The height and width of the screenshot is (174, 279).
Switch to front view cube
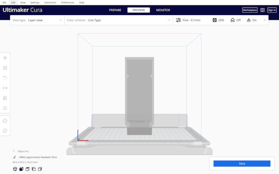(21, 169)
